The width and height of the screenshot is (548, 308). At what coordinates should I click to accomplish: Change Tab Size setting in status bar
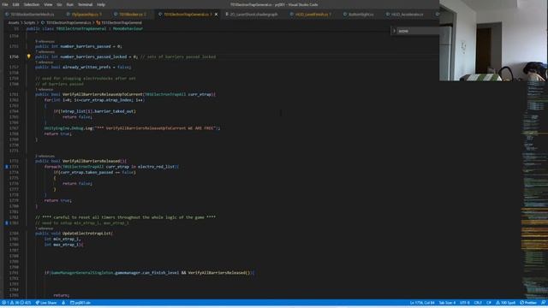(x=447, y=303)
